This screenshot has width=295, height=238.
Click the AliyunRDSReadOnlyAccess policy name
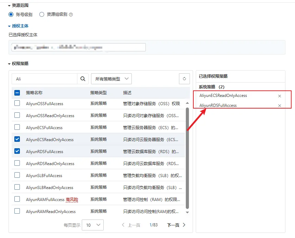point(50,164)
